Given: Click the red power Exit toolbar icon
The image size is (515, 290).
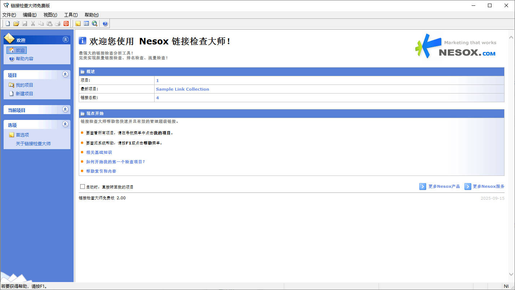Looking at the screenshot, I should coord(66,24).
